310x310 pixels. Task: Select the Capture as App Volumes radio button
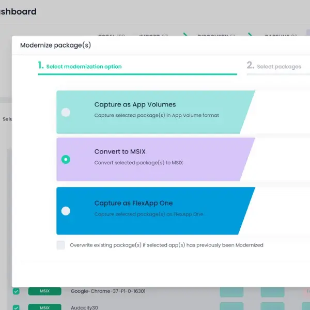tap(66, 112)
